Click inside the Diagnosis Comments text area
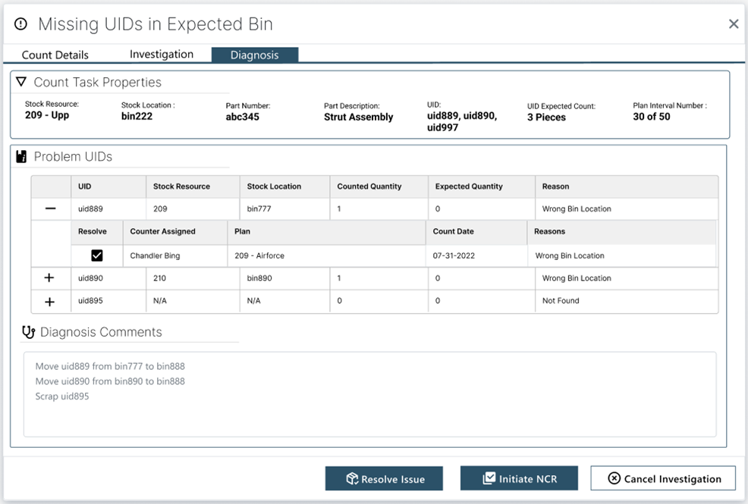Image resolution: width=748 pixels, height=504 pixels. (x=372, y=394)
